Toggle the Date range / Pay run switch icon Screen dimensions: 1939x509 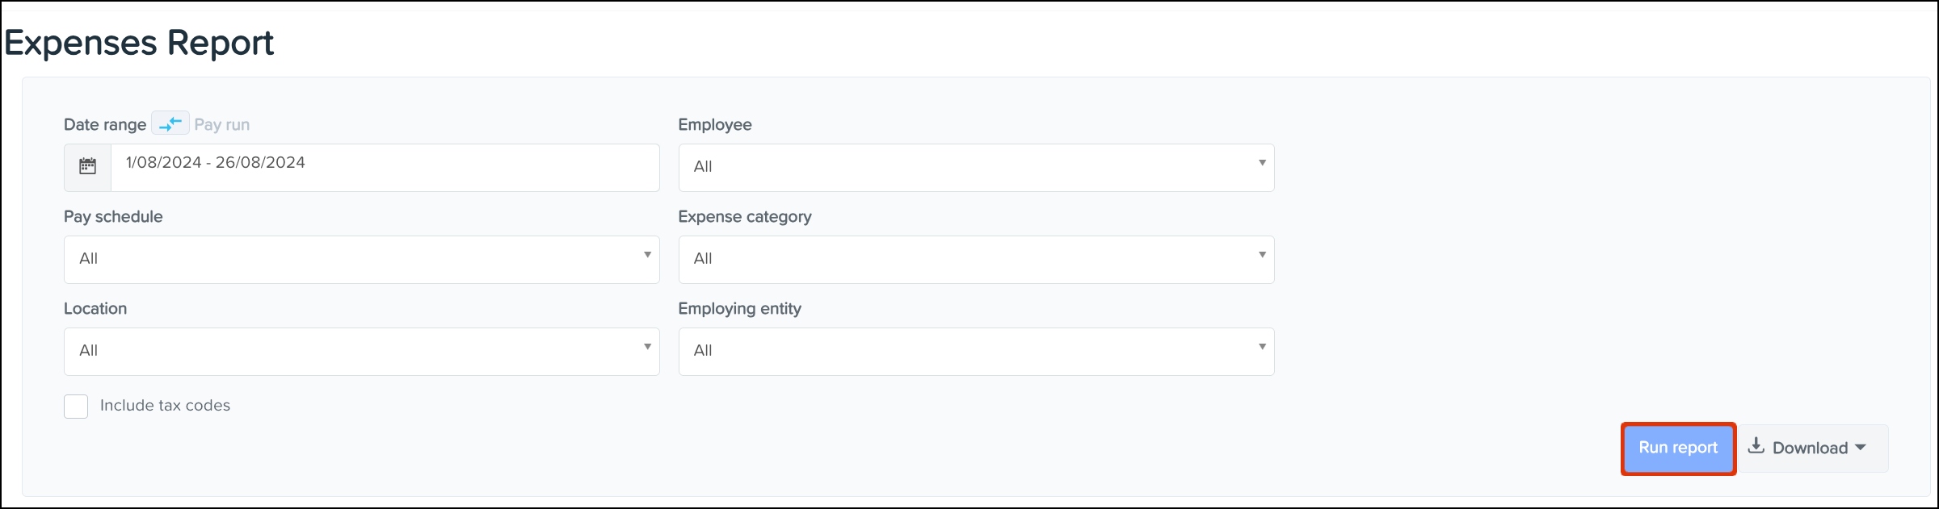tap(170, 124)
